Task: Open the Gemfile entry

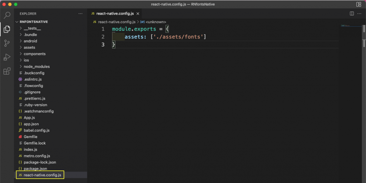Action: tap(50, 137)
